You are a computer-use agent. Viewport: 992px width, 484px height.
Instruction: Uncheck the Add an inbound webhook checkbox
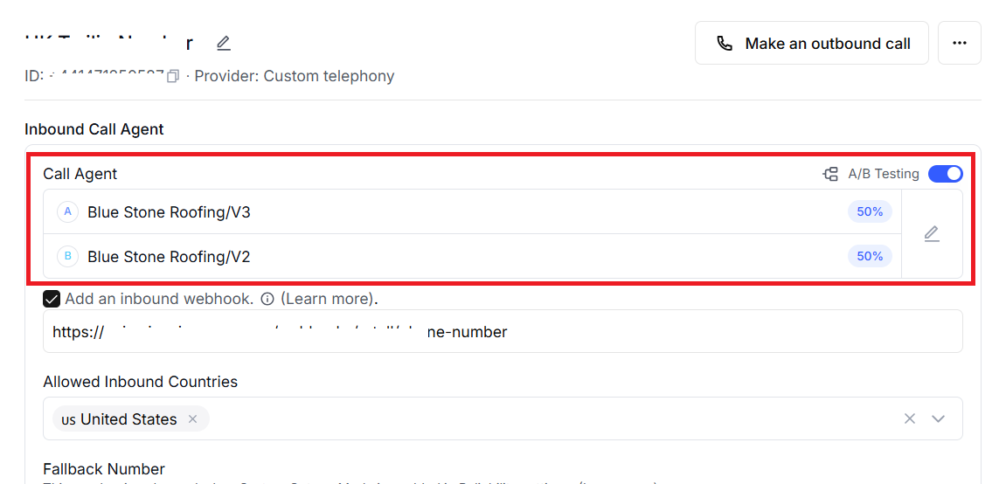pyautogui.click(x=52, y=299)
